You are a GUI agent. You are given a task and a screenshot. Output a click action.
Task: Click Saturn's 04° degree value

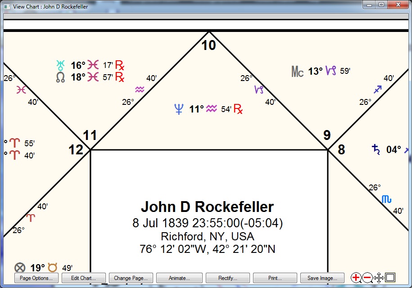click(394, 150)
